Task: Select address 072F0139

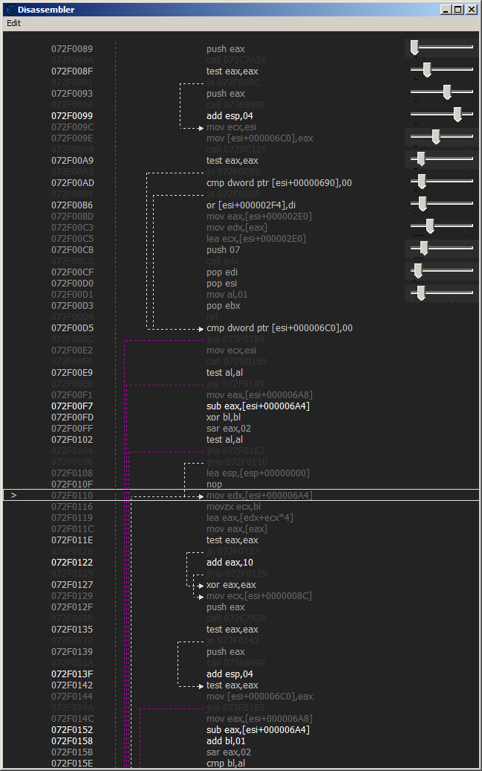Action: pos(72,651)
